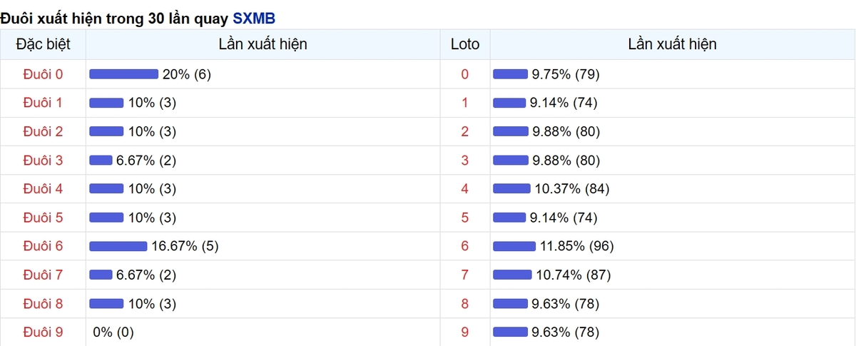Click the Đặc biệt column header
Image resolution: width=856 pixels, height=346 pixels.
point(43,44)
